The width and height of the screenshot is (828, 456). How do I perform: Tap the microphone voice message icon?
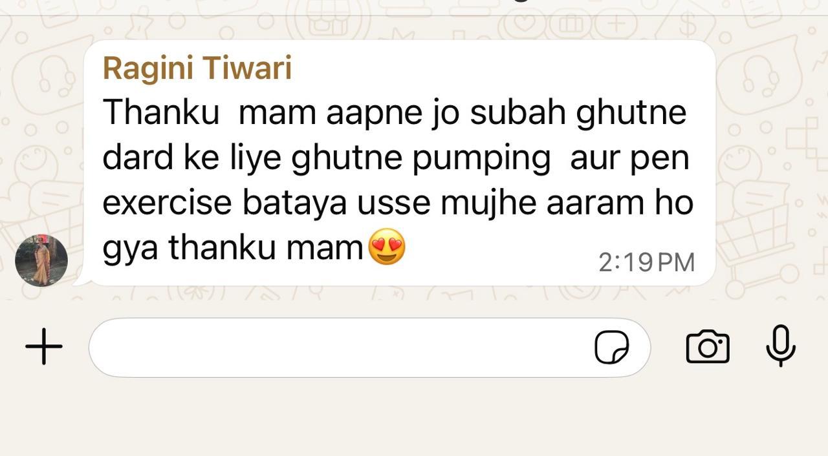coord(781,346)
